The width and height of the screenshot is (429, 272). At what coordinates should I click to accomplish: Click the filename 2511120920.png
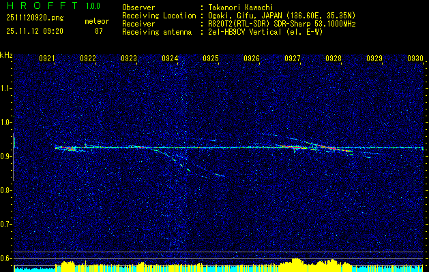click(35, 18)
